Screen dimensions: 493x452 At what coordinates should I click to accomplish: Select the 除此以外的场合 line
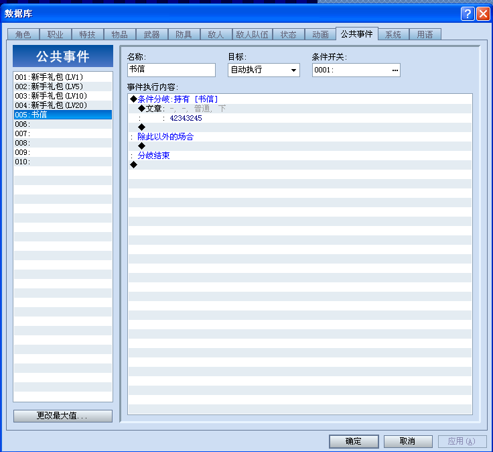coord(300,137)
